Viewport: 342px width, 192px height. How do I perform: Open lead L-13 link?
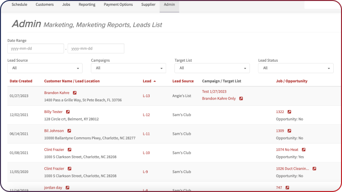coord(146,96)
